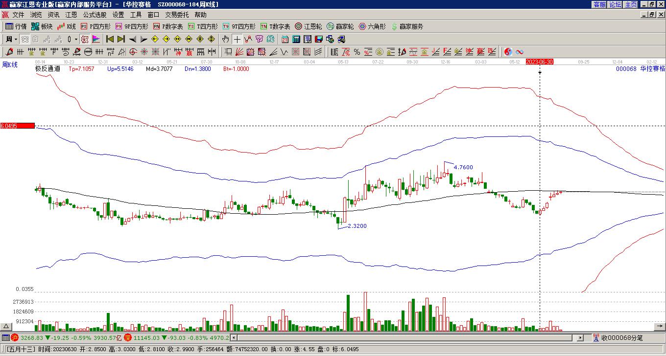Click the Shenzhen index 深 icon
This screenshot has height=356, width=666.
128,337
